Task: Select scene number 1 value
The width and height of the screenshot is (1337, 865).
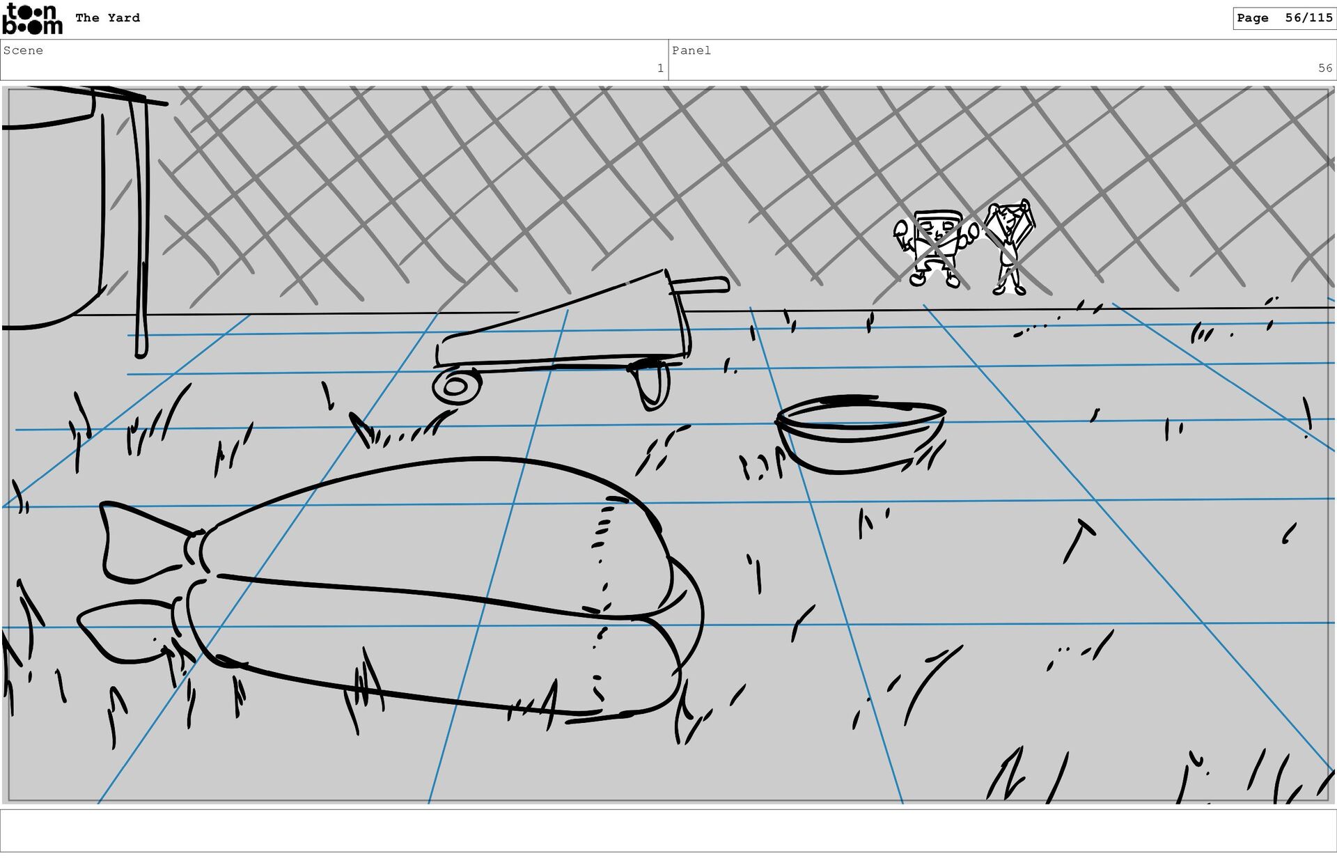Action: 659,68
